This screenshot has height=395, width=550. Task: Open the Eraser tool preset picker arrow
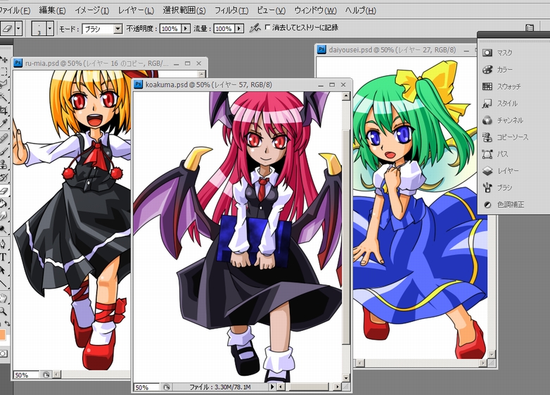coord(18,28)
